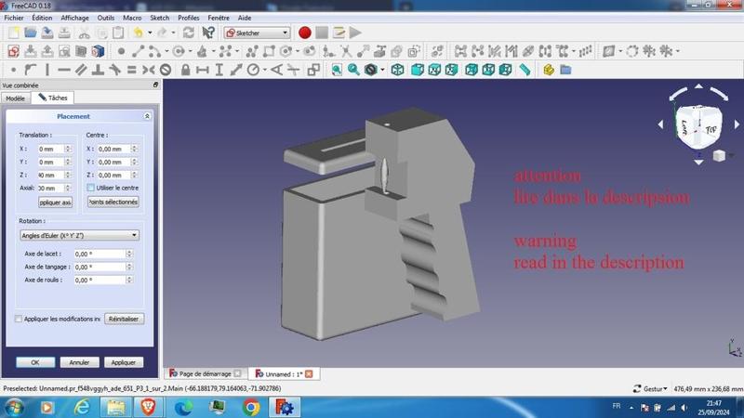Open a file using the folder icon
Image resolution: width=744 pixels, height=418 pixels.
(31, 33)
